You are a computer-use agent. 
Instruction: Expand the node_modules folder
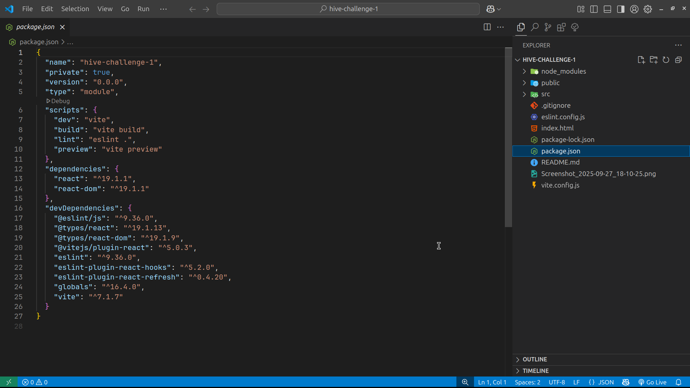pyautogui.click(x=563, y=71)
